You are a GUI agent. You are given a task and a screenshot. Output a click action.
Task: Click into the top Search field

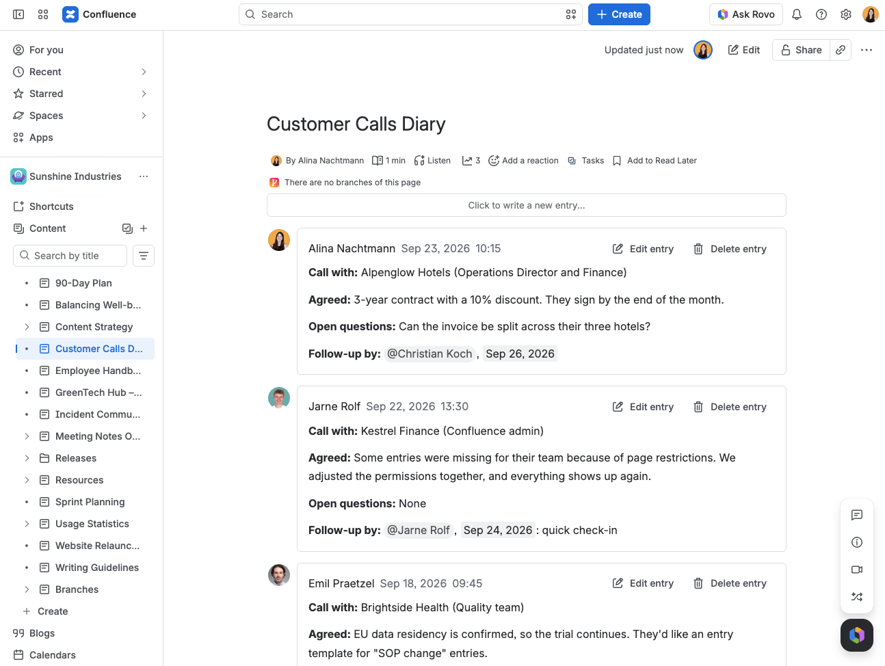click(x=410, y=14)
